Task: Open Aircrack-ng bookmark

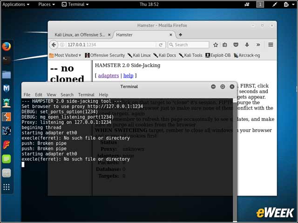Action: pyautogui.click(x=247, y=55)
